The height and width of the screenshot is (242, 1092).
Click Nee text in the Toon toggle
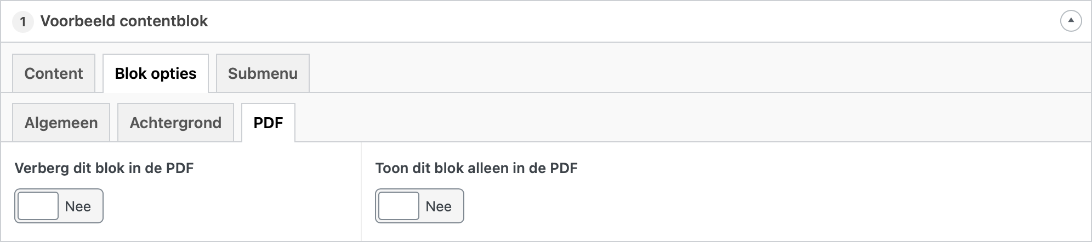[439, 206]
